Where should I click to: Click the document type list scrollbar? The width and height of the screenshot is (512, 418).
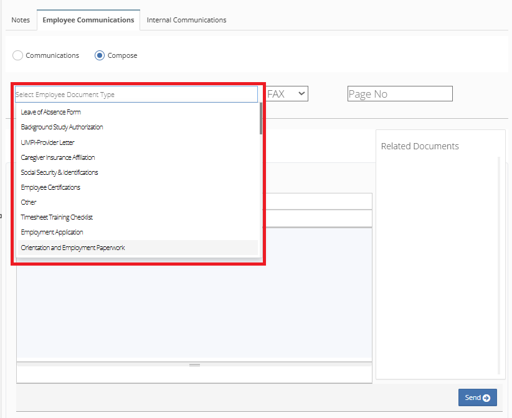coord(260,119)
